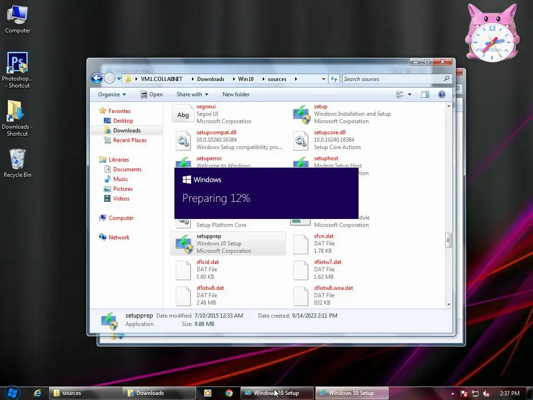Click the sources breadcrumb in address bar
This screenshot has width=533, height=400.
pyautogui.click(x=277, y=79)
